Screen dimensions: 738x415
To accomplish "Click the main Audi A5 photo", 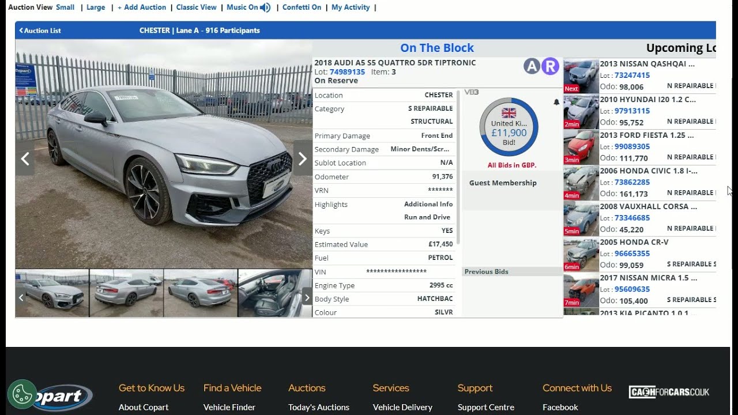I will [164, 154].
